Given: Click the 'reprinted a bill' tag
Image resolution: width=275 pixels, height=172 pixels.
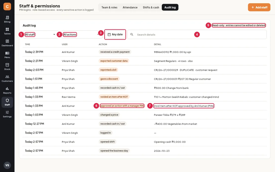Looking at the screenshot, I should pos(108,70).
